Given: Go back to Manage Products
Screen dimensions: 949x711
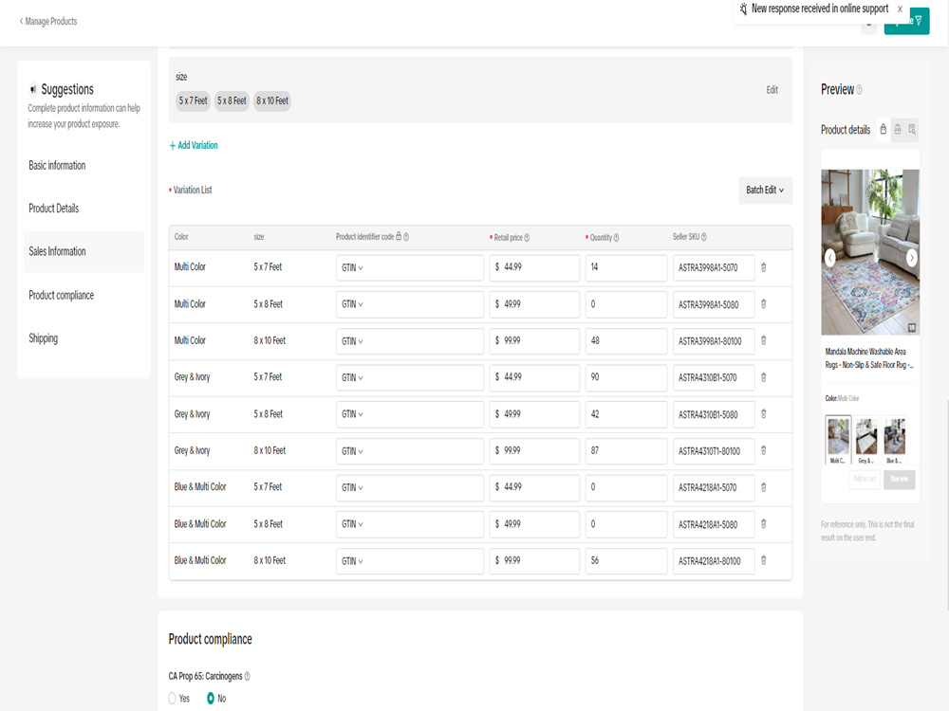Looking at the screenshot, I should [x=48, y=21].
